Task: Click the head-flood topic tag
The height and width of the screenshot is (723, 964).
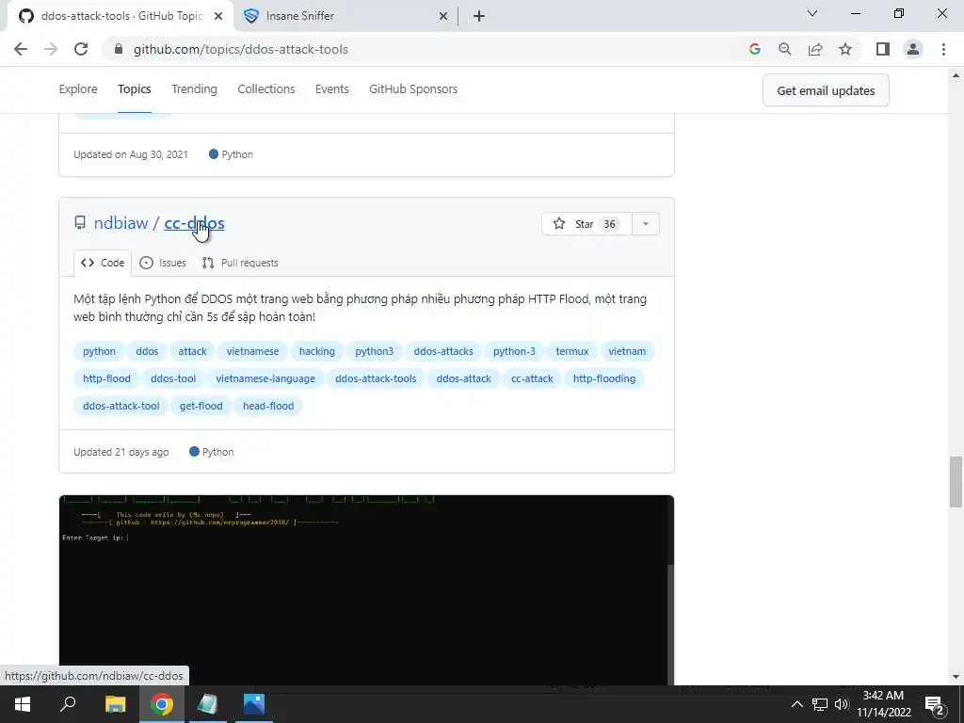Action: (x=268, y=406)
